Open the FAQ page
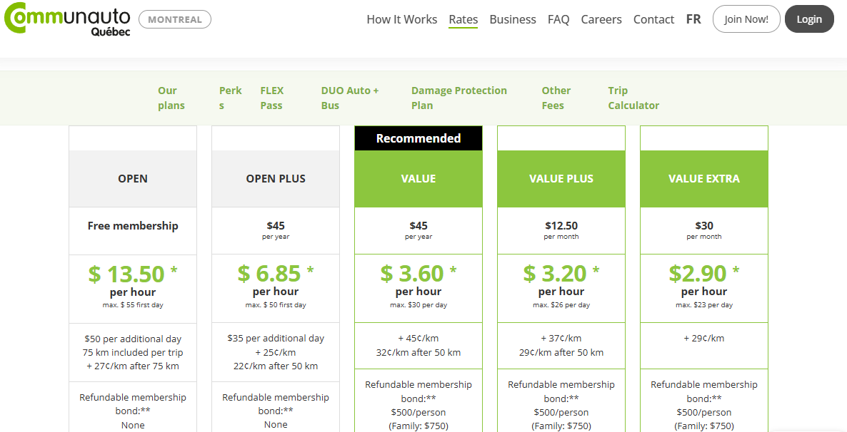The width and height of the screenshot is (847, 432). pyautogui.click(x=558, y=19)
